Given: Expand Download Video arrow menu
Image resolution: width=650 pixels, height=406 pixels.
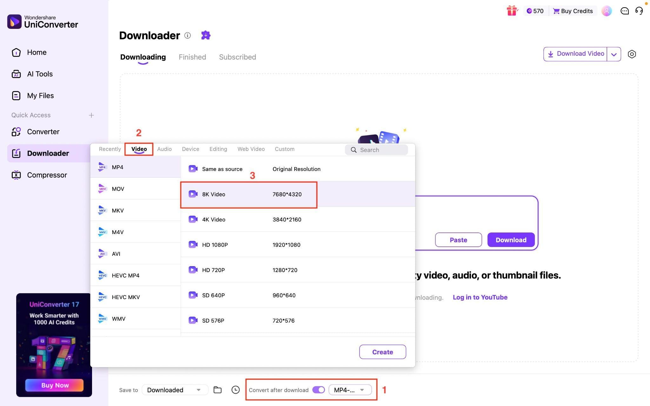Looking at the screenshot, I should 614,54.
